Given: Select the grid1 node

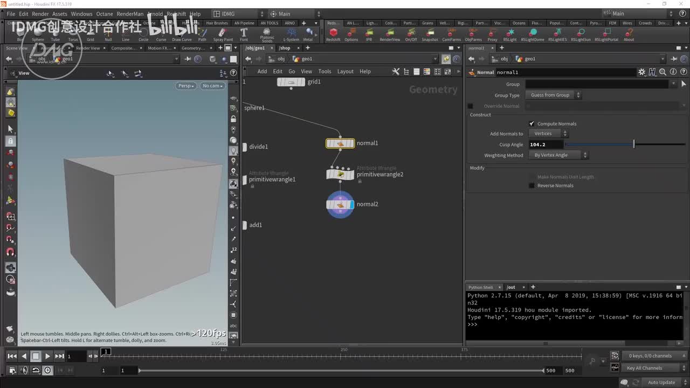Looking at the screenshot, I should click(x=291, y=82).
